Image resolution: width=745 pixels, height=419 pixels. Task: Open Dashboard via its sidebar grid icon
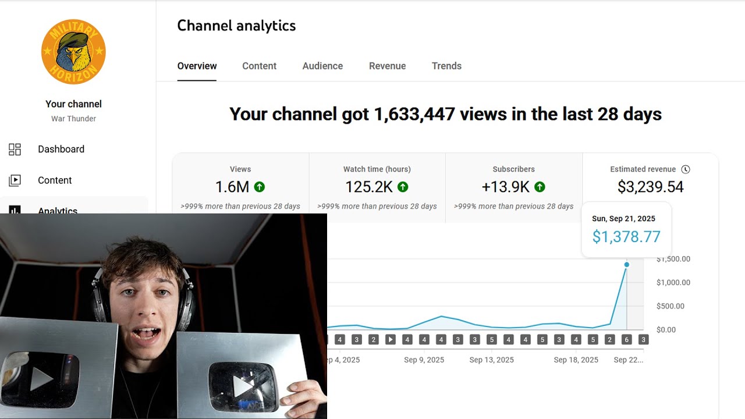click(15, 150)
